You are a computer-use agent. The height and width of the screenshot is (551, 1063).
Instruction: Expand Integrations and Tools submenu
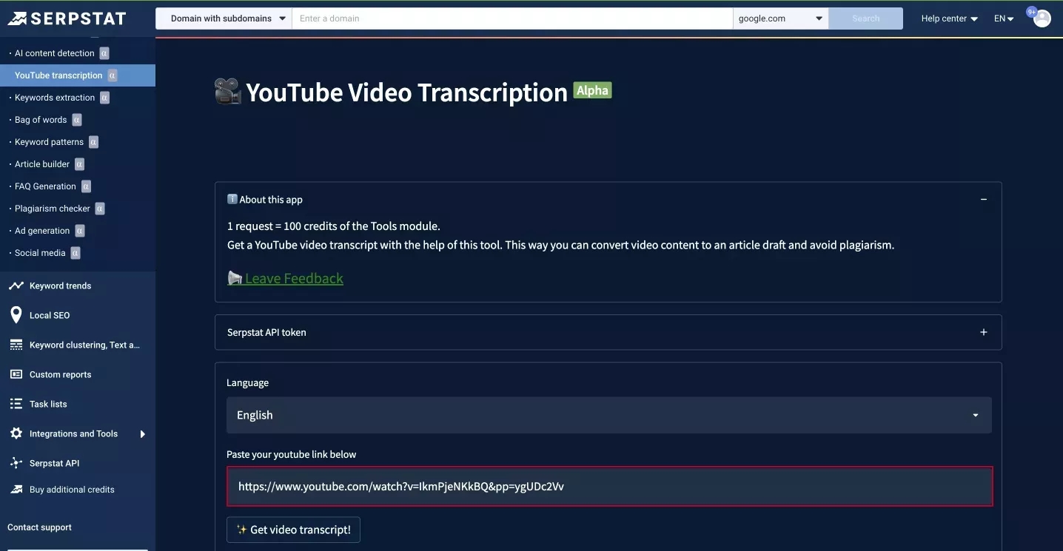(x=143, y=434)
